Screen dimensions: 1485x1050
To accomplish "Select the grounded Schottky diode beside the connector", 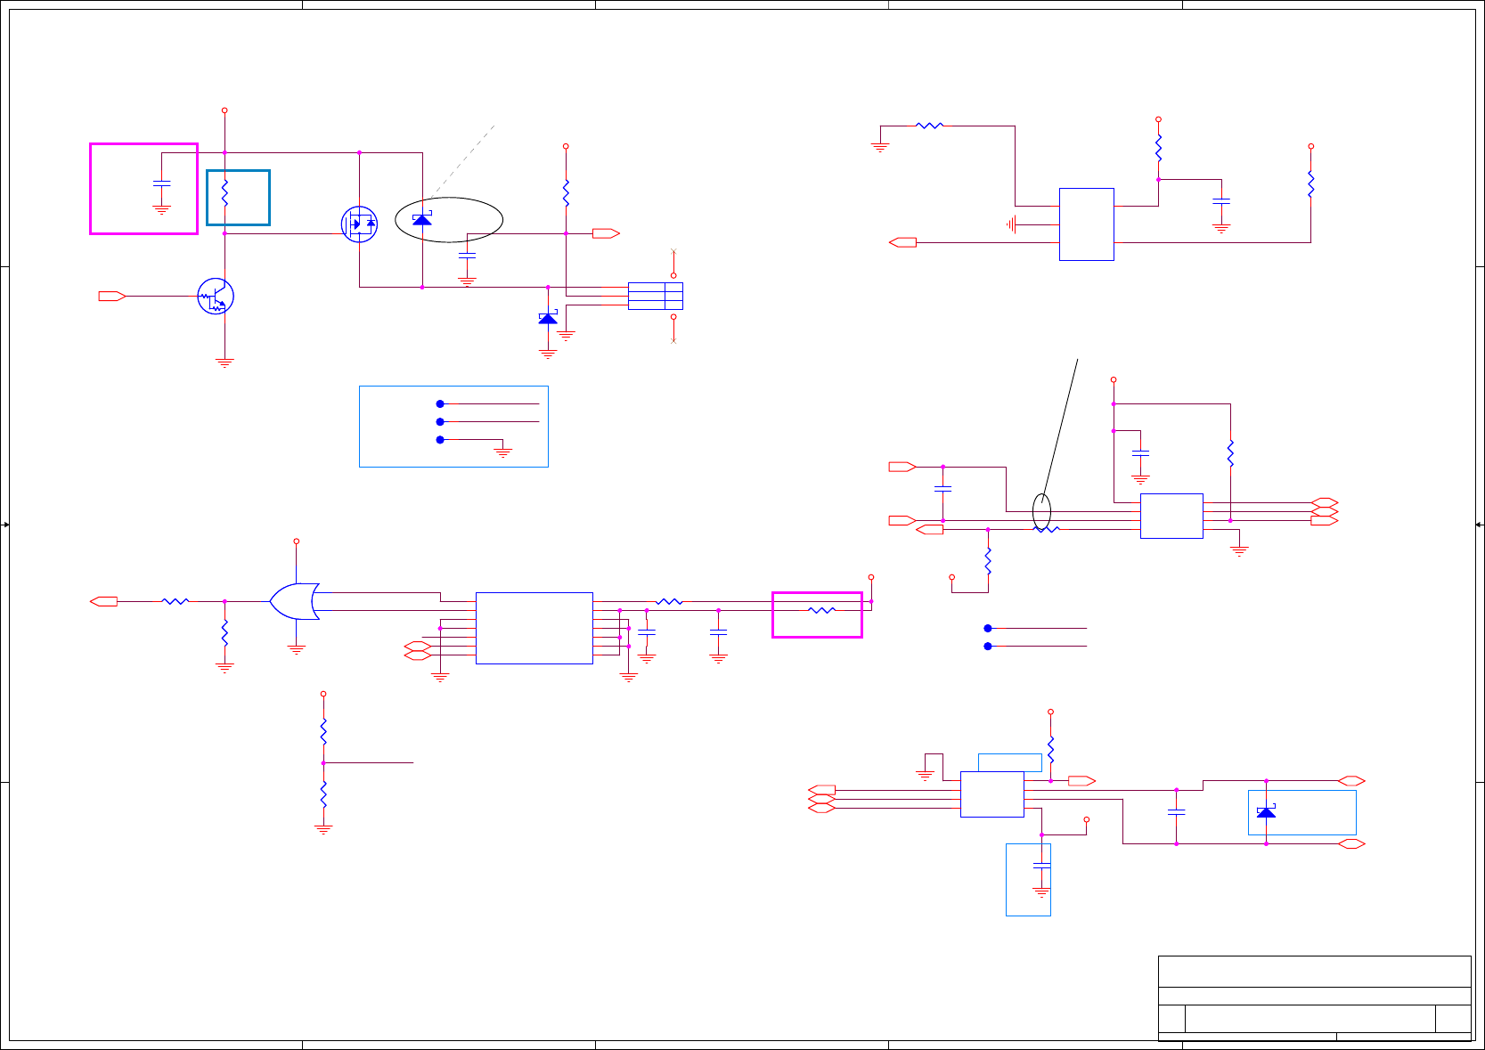I will point(548,318).
